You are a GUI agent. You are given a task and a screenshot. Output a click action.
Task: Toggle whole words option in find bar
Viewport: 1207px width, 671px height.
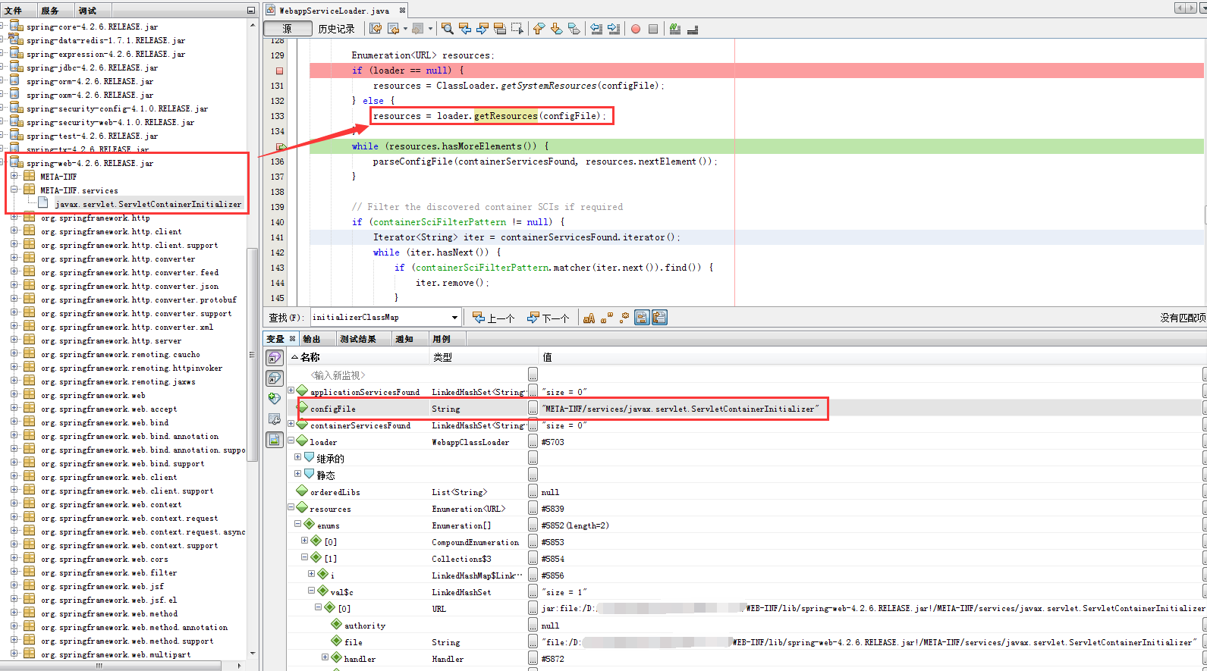point(606,318)
